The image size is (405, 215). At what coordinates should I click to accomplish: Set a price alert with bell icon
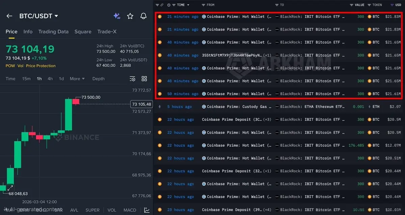pyautogui.click(x=143, y=16)
